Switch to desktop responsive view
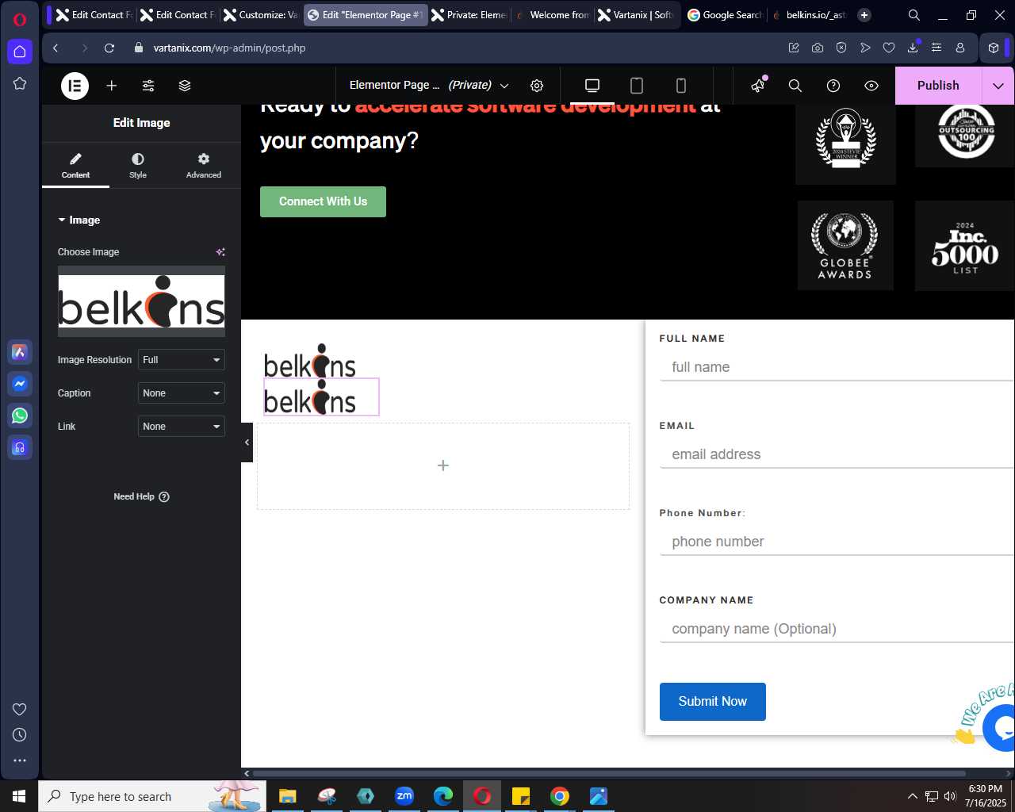The height and width of the screenshot is (812, 1015). (x=592, y=86)
